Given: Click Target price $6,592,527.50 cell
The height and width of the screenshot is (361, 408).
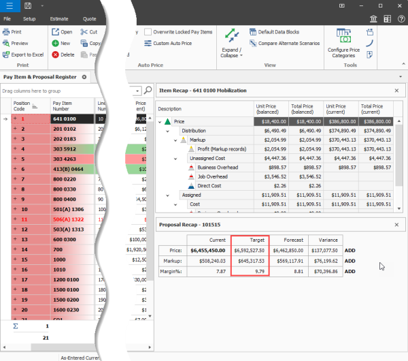Looking at the screenshot, I should tap(250, 251).
